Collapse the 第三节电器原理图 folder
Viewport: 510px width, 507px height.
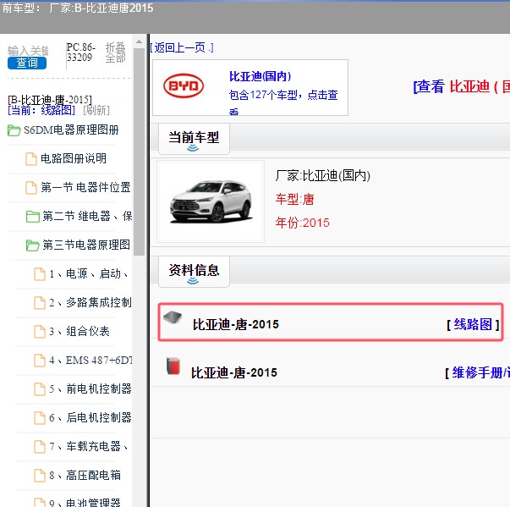click(32, 245)
